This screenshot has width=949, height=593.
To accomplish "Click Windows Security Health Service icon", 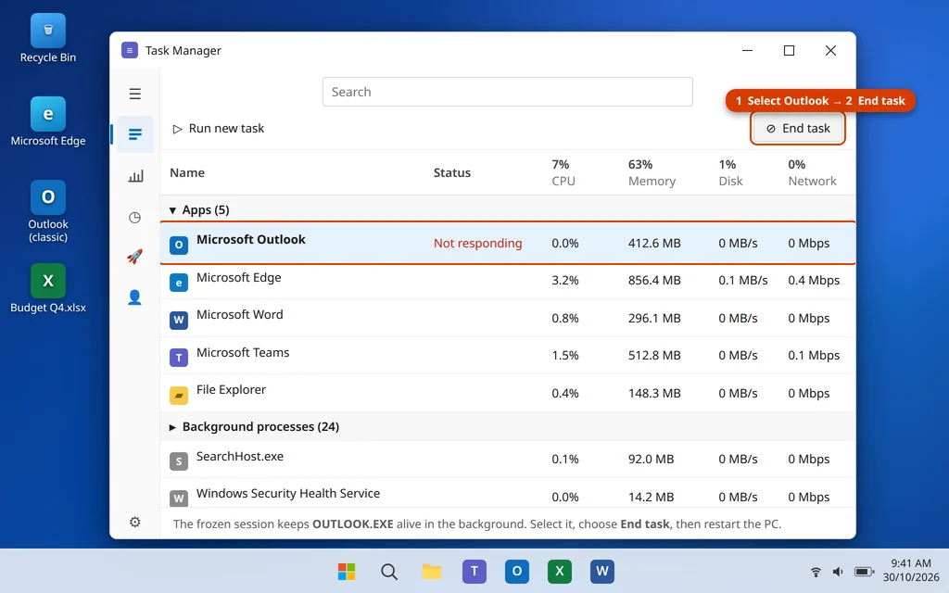I will 179,498.
